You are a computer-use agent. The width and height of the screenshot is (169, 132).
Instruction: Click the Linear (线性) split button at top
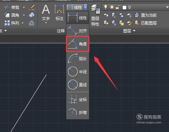click(75, 7)
